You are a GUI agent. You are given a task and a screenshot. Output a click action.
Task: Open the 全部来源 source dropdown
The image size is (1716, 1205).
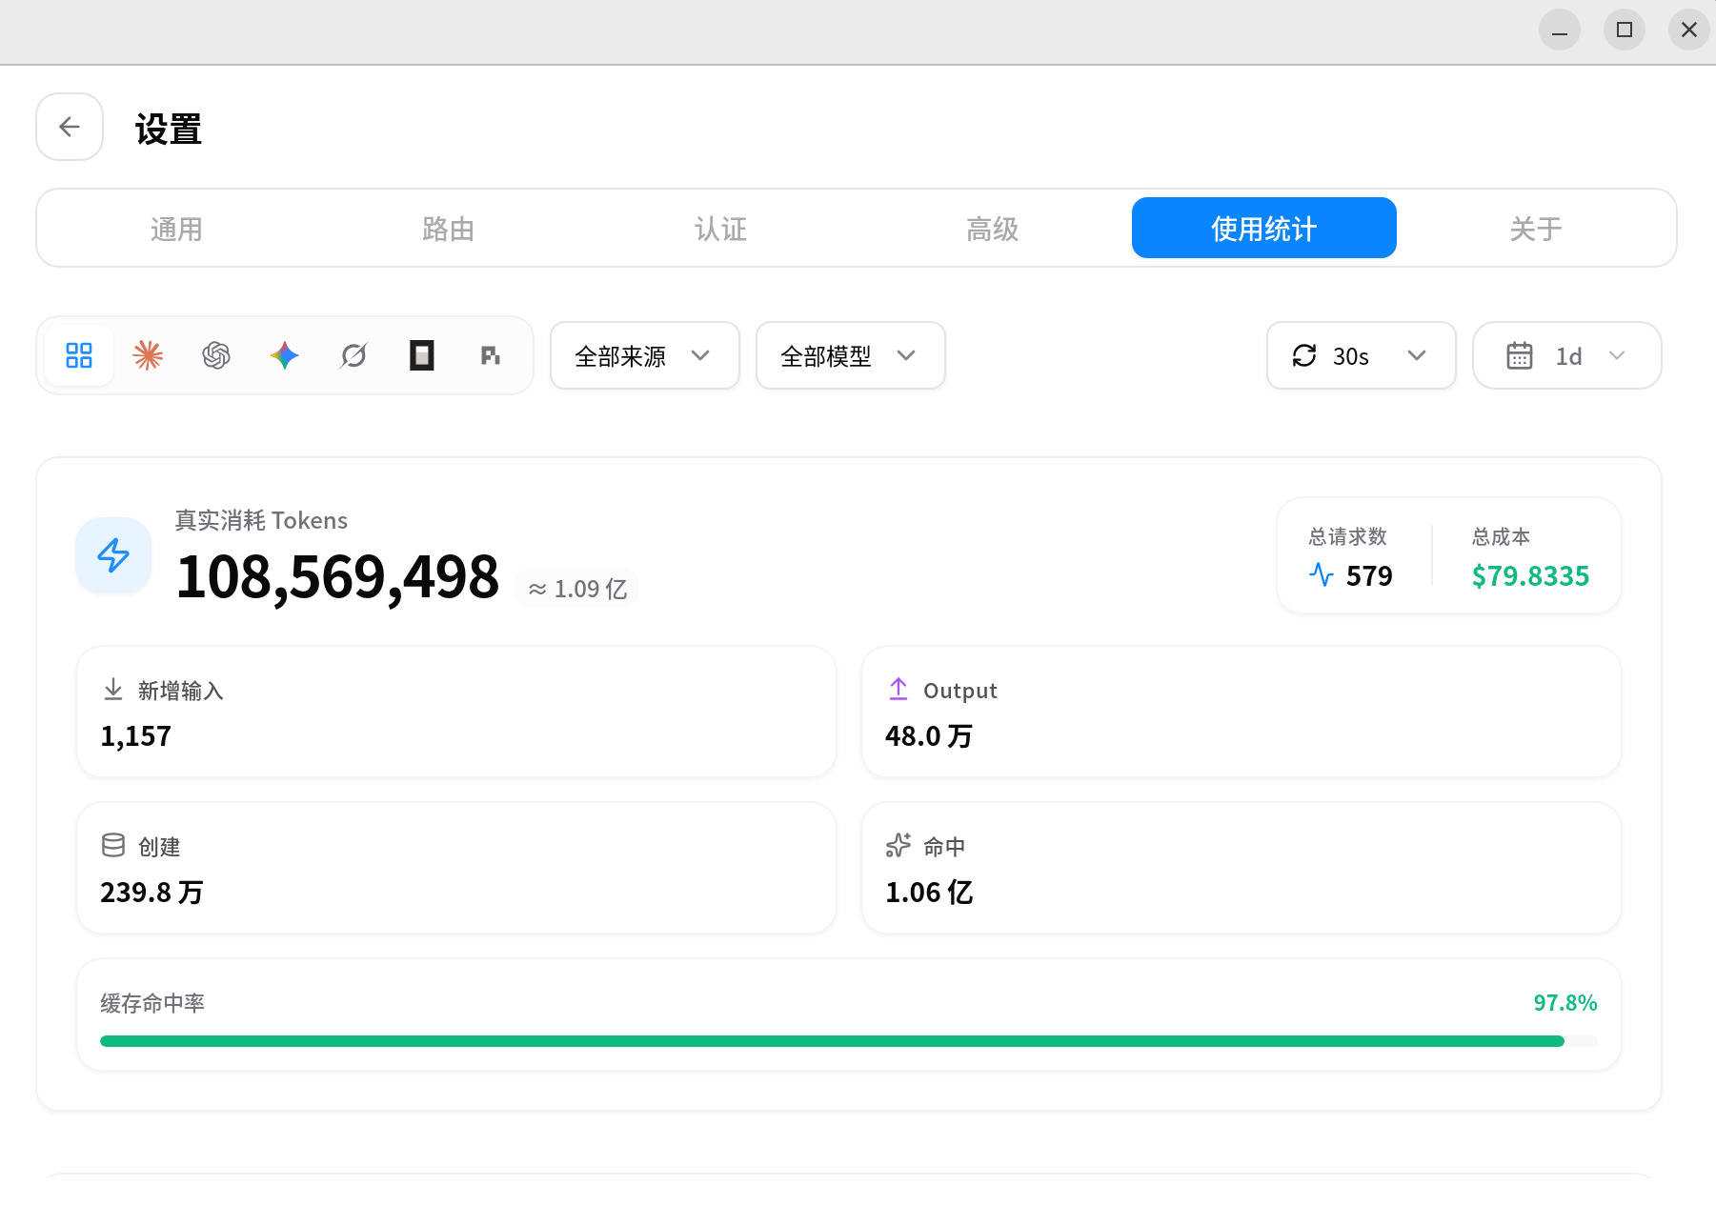click(645, 355)
